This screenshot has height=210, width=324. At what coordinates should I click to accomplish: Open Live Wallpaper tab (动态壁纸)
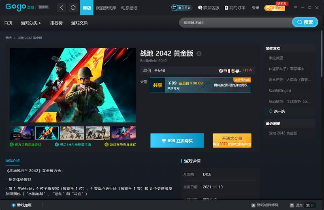(129, 8)
